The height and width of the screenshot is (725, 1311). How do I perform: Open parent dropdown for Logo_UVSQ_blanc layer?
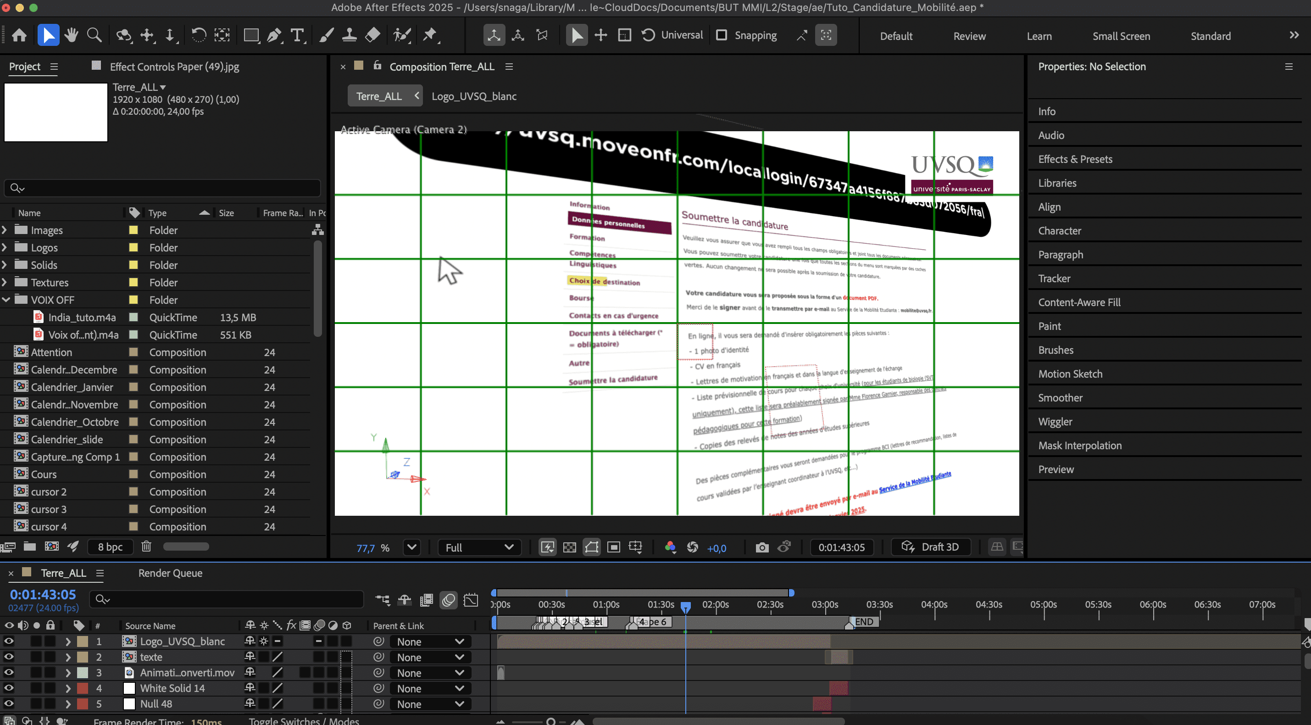pyautogui.click(x=430, y=641)
